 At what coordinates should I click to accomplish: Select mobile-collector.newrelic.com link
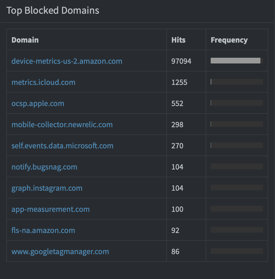coord(62,125)
